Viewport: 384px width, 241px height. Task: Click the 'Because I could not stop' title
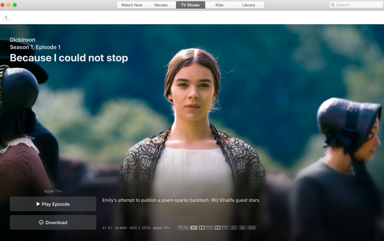click(69, 58)
